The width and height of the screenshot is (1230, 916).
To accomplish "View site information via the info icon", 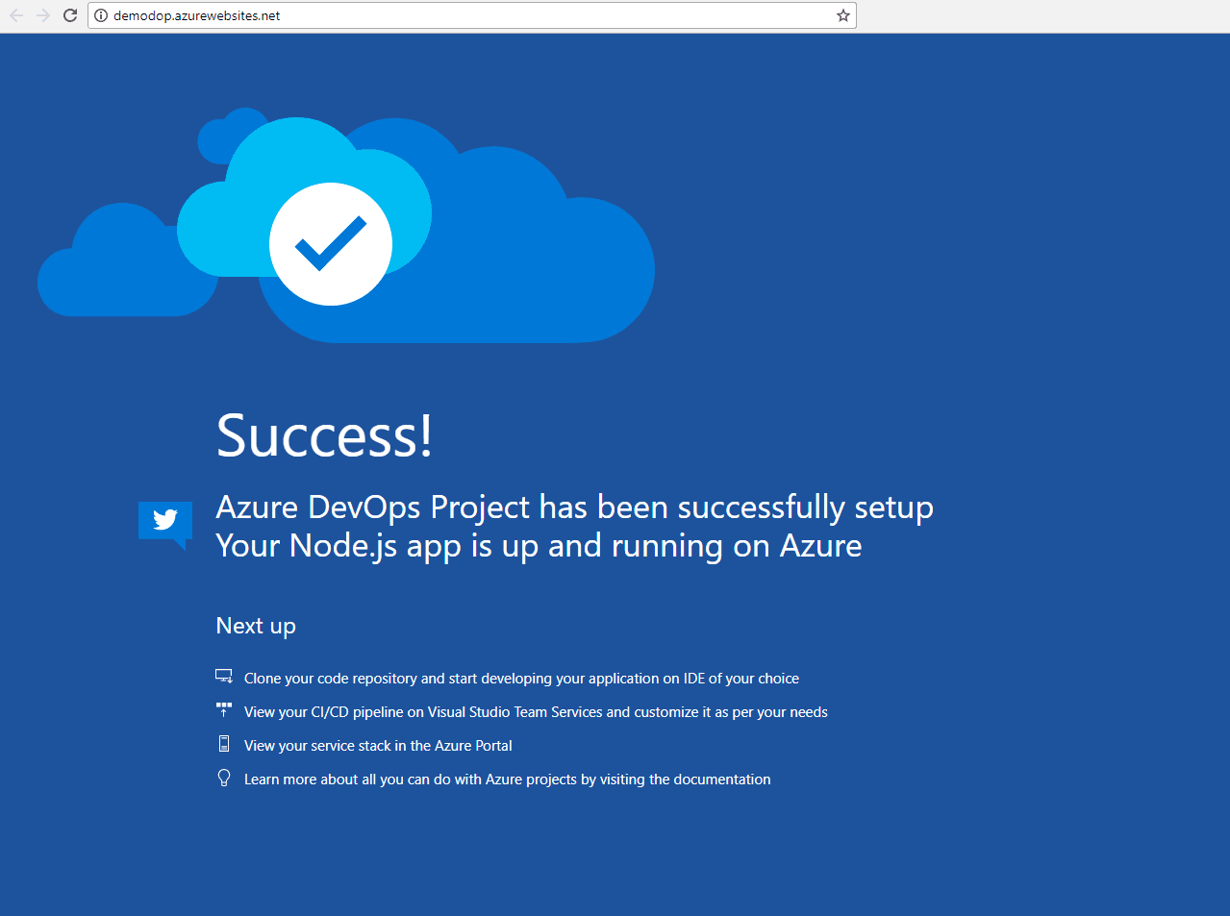I will (101, 15).
